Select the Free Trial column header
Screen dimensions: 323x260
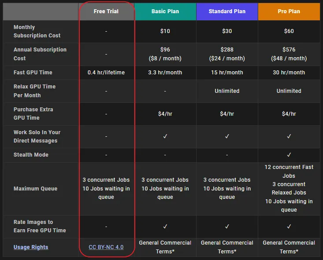point(106,11)
